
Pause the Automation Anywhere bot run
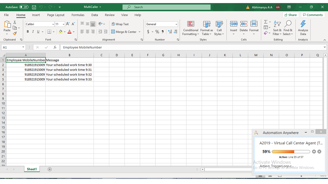(x=314, y=152)
